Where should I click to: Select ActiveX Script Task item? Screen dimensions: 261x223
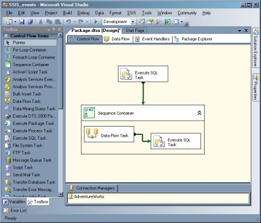point(30,72)
